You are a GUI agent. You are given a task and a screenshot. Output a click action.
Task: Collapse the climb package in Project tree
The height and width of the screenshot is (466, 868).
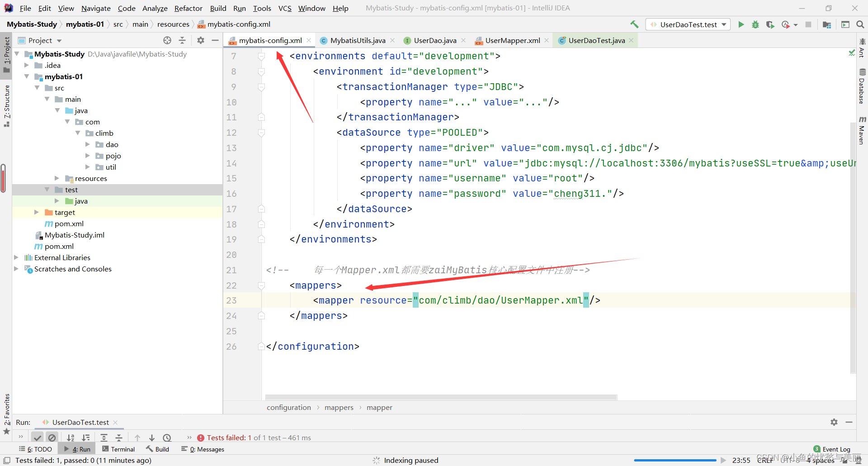coord(78,133)
